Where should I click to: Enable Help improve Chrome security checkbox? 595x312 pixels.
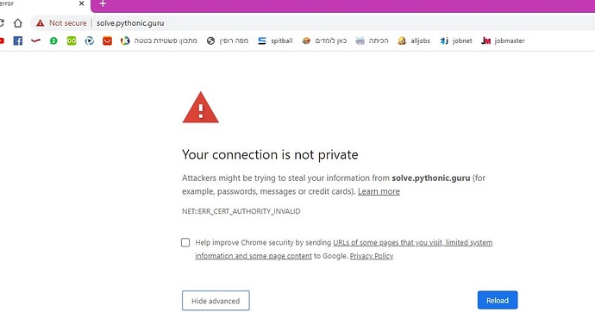pyautogui.click(x=185, y=243)
